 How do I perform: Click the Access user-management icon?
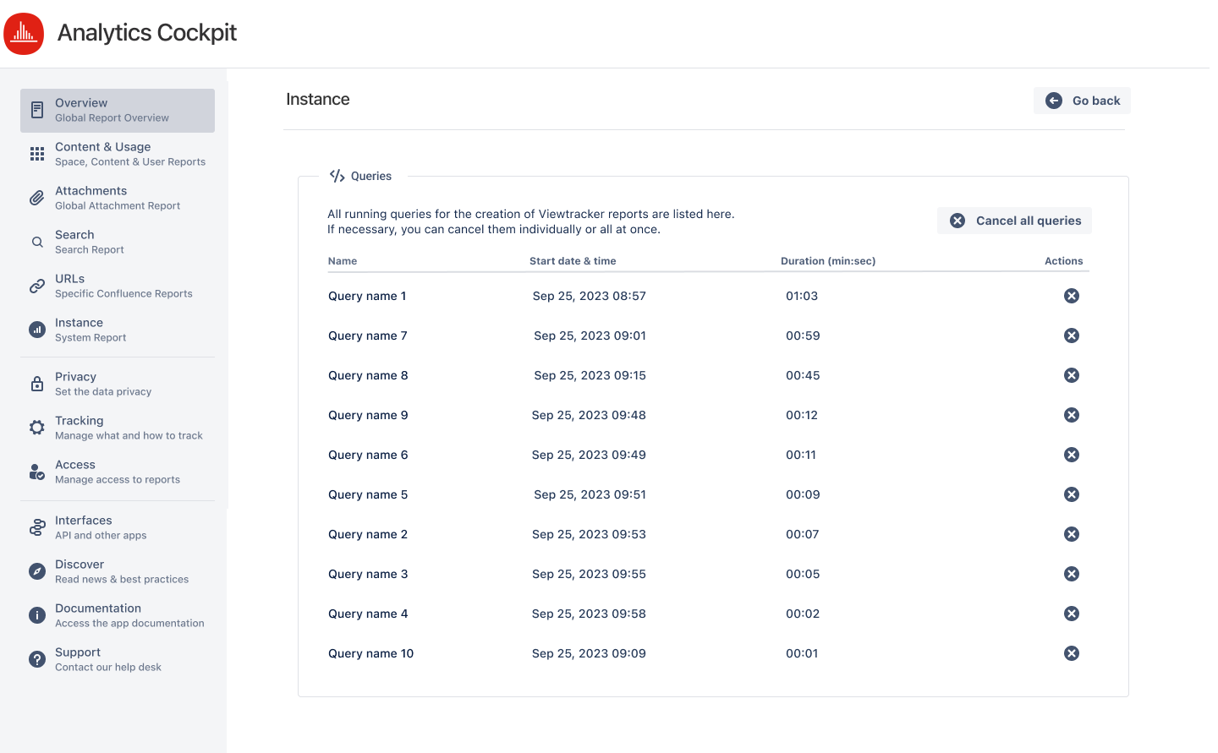pos(36,471)
